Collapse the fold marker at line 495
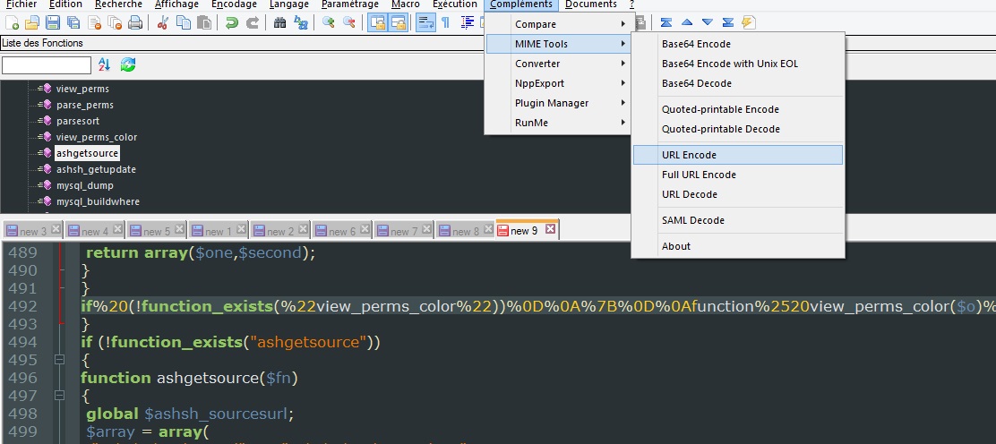 (x=60, y=359)
